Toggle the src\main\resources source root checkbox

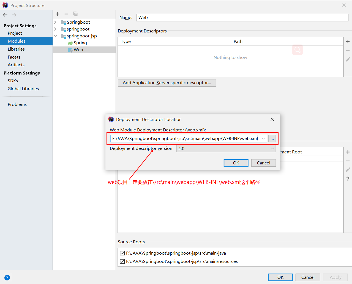pyautogui.click(x=122, y=261)
